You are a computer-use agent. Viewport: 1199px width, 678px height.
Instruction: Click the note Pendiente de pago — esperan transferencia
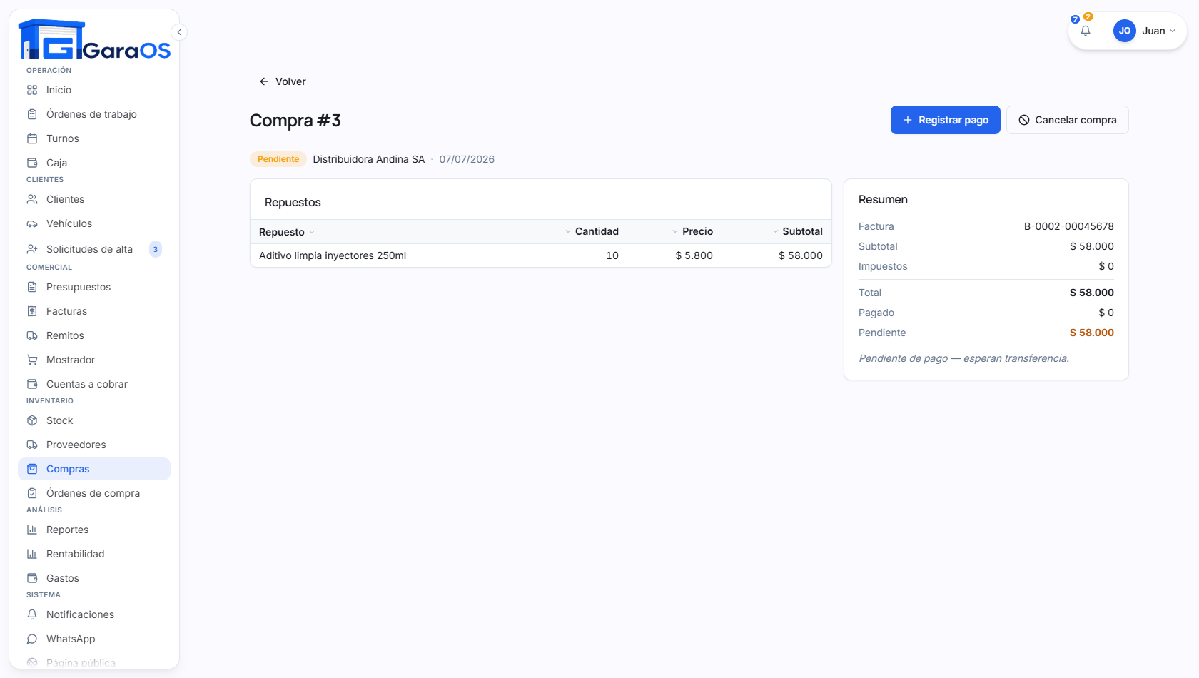click(964, 358)
